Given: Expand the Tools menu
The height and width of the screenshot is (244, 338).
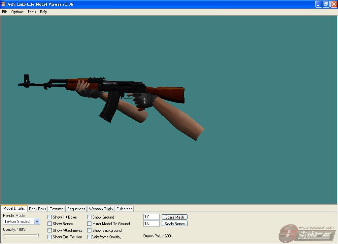Looking at the screenshot, I should [x=32, y=12].
